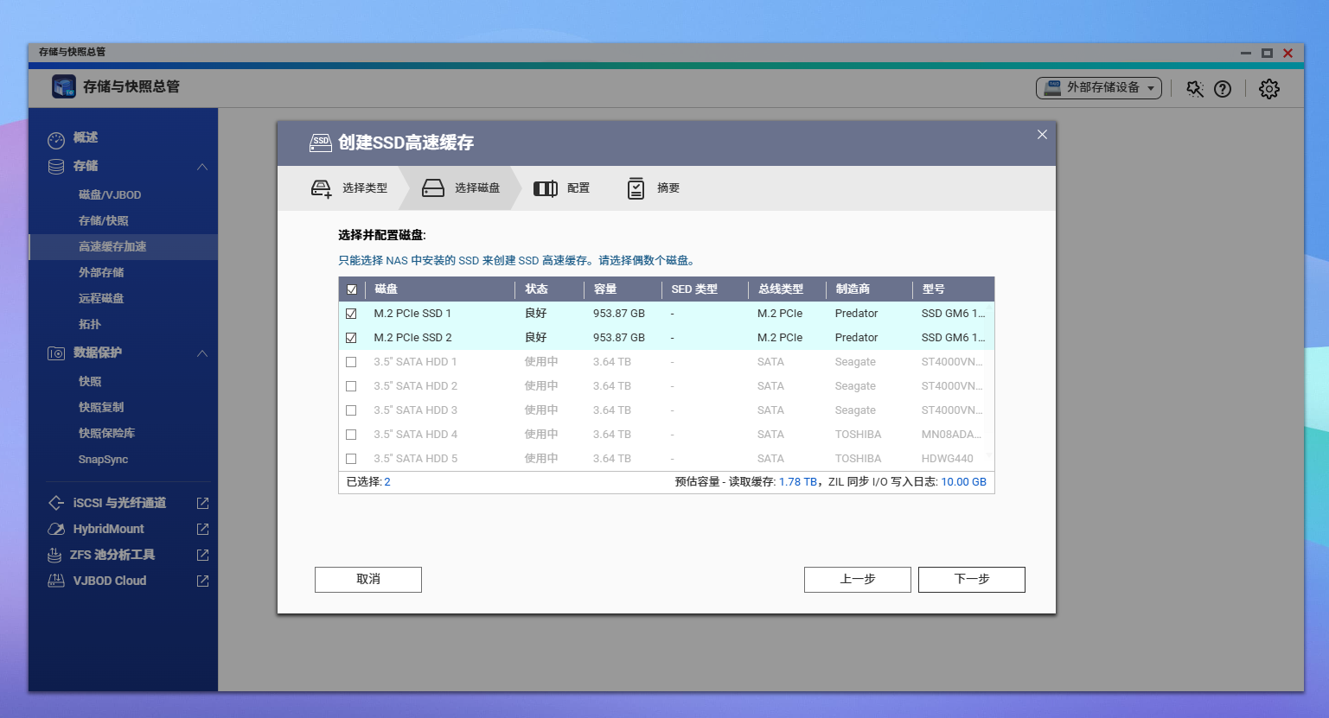1329x718 pixels.
Task: Collapse the 存储 section in sidebar
Action: (x=202, y=167)
